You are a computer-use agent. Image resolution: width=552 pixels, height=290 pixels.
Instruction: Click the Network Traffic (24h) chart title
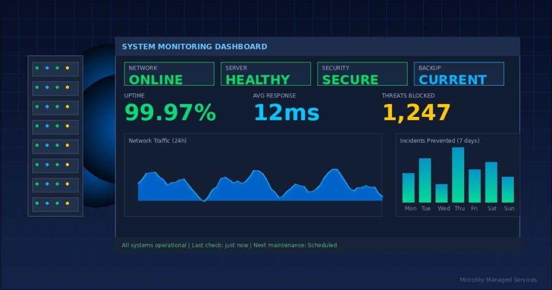[157, 141]
